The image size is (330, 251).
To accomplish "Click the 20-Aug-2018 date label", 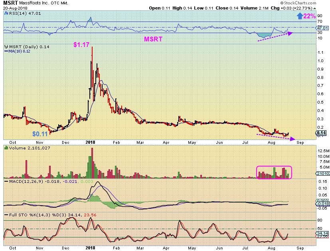I will pos(15,8).
